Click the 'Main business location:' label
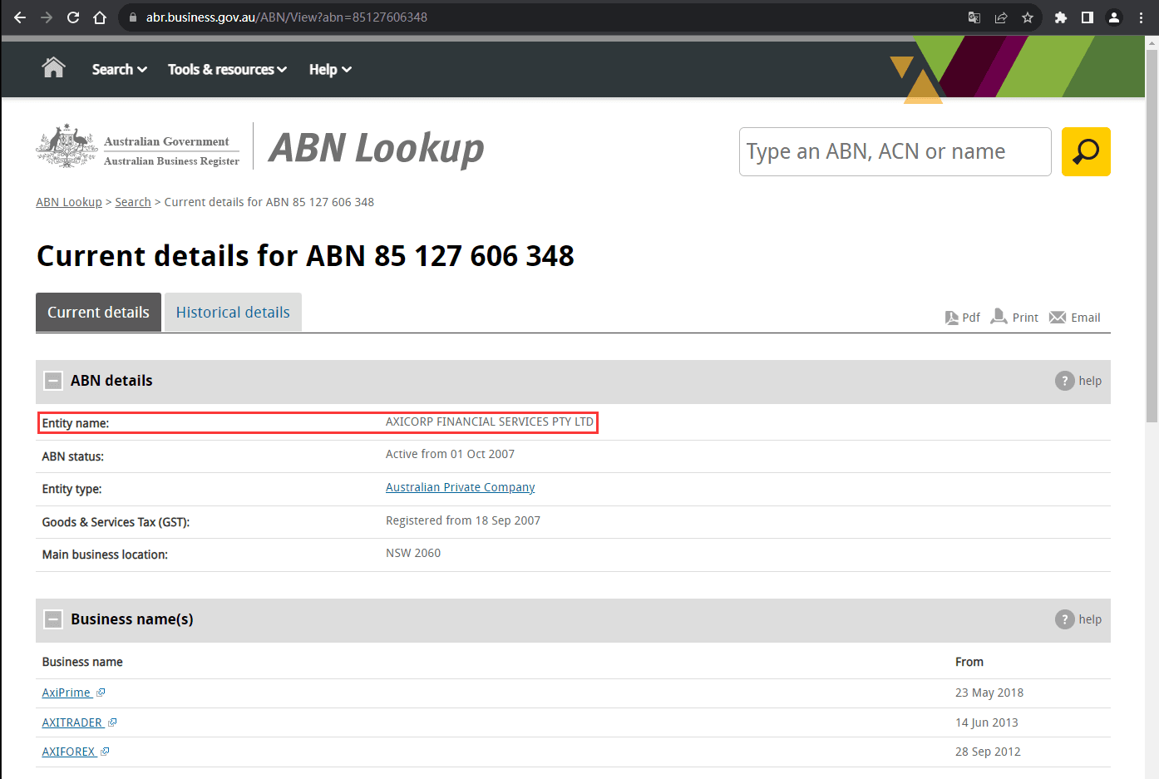The width and height of the screenshot is (1159, 779). [105, 555]
